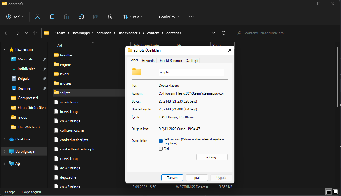Open İndirilenler in the sidebar
The height and width of the screenshot is (196, 341).
tap(26, 69)
